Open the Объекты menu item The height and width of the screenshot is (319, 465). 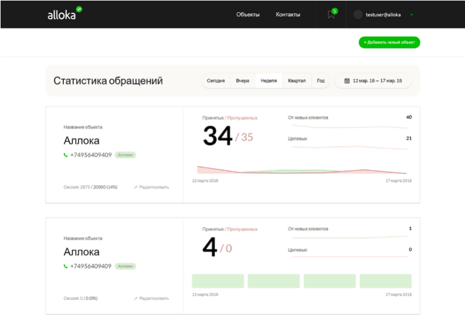pyautogui.click(x=248, y=15)
